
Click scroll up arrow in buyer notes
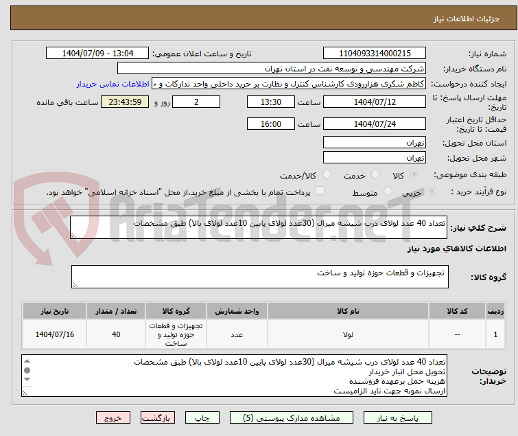(x=27, y=360)
